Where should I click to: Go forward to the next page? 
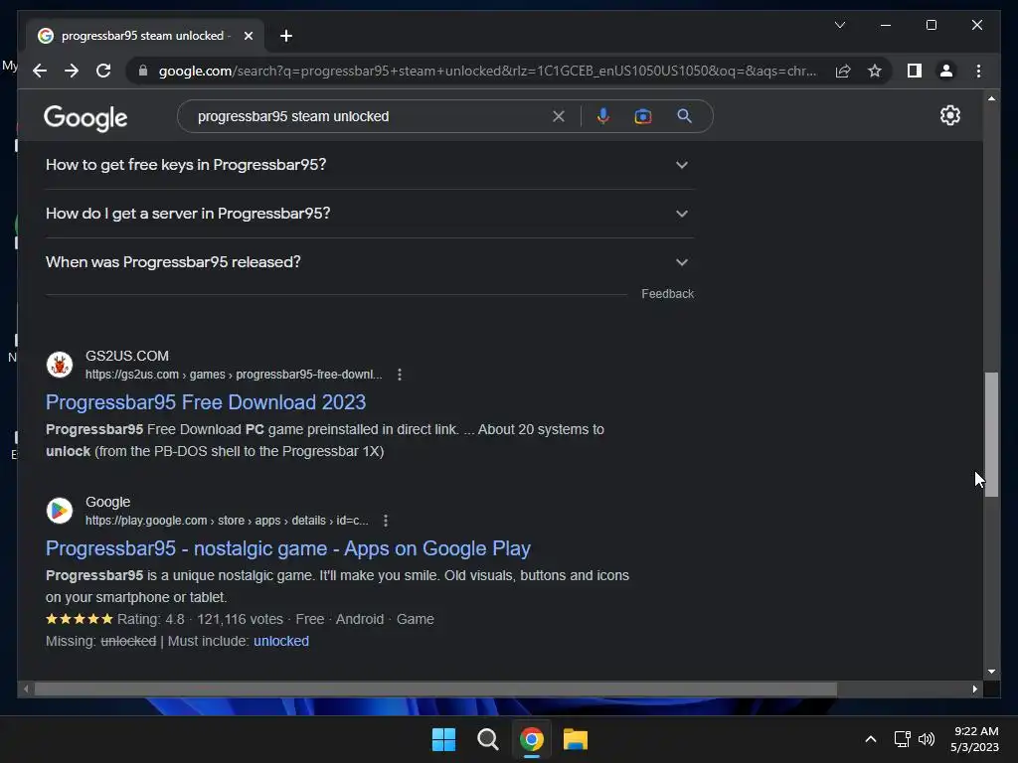tap(72, 71)
